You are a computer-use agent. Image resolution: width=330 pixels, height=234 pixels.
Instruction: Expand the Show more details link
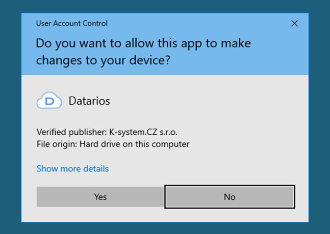point(72,168)
